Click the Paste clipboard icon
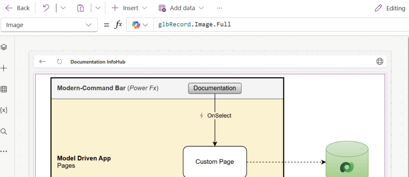The width and height of the screenshot is (409, 177). [x=81, y=8]
